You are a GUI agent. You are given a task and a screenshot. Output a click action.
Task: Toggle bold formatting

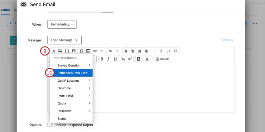(x=102, y=59)
